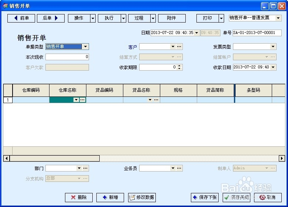Click the 新增 add button

(110, 197)
